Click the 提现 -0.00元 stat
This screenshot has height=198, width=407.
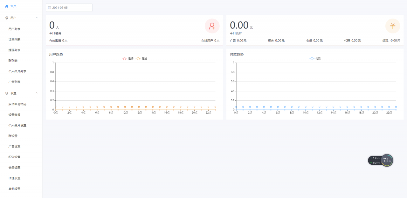(391, 41)
